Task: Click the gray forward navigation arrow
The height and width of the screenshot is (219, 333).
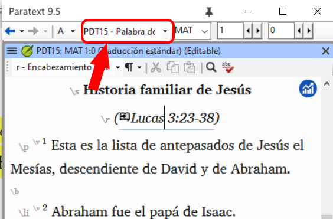Action: (x=33, y=31)
